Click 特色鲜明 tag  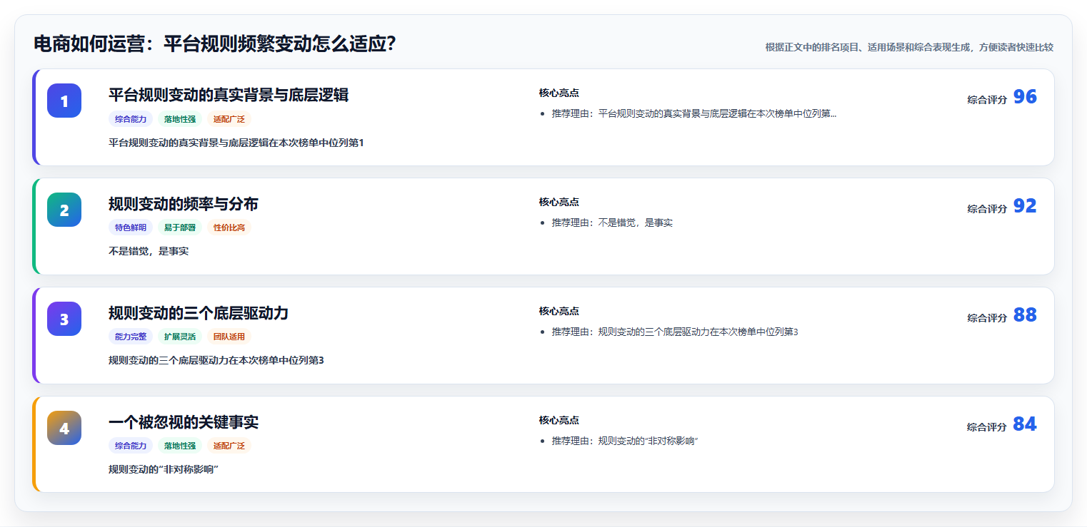131,227
